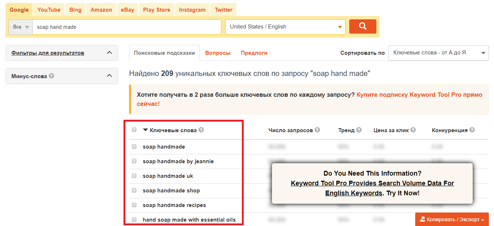Click the Копировать / Экспорт button
The height and width of the screenshot is (226, 494).
pos(452,219)
